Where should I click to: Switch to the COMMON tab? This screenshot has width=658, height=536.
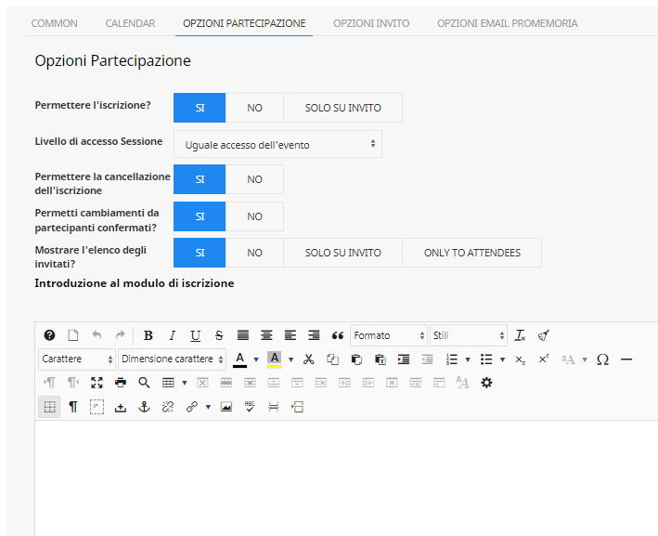(x=54, y=23)
